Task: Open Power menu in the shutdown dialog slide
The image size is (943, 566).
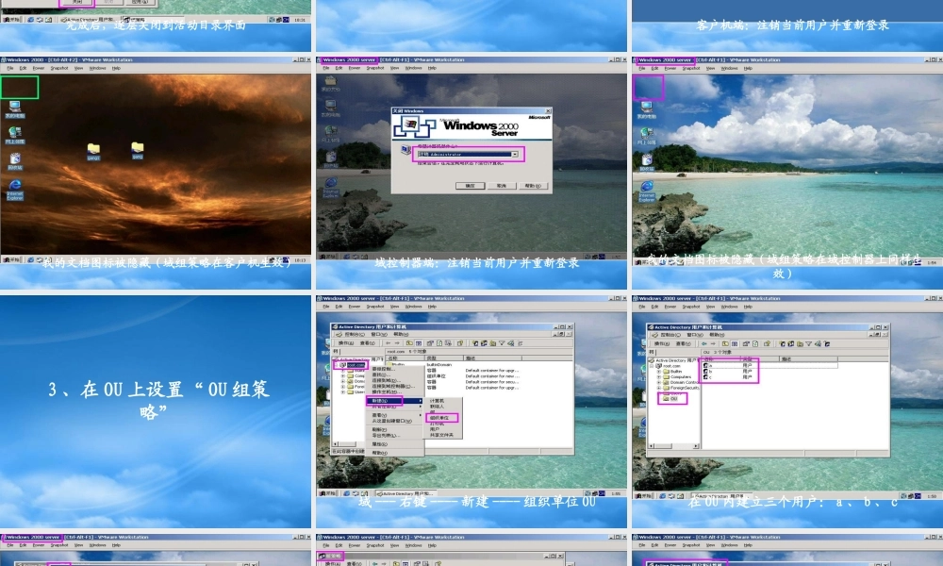Action: [355, 68]
